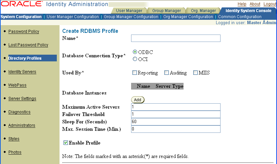Open Group Manager Configuration sub-tab
Screen dimensions: 277x164
pyautogui.click(x=131, y=17)
